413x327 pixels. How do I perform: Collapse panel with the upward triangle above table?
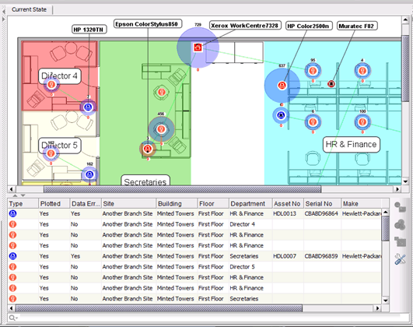click(x=15, y=195)
